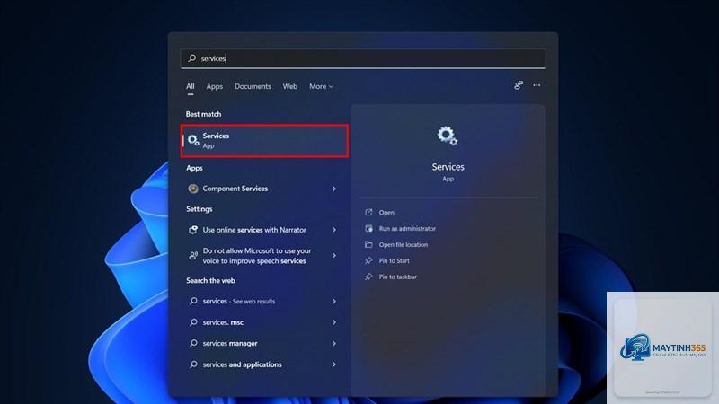This screenshot has width=719, height=404.
Task: Expand chevron for 'services' web results
Action: (334, 302)
